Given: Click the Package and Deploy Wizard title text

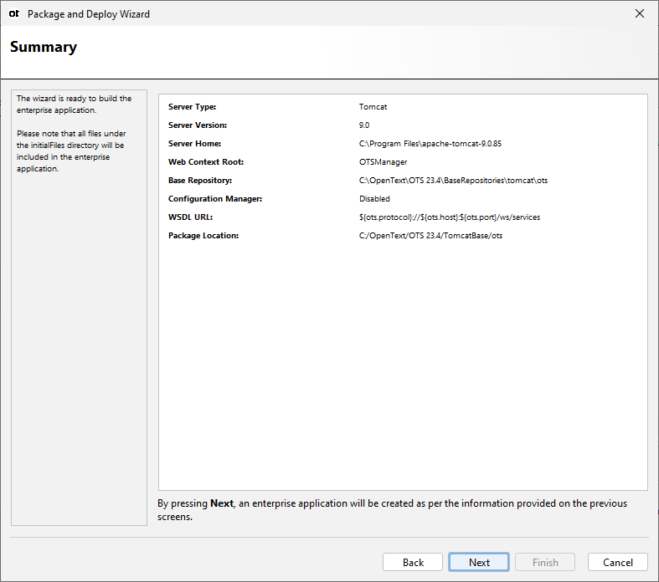Looking at the screenshot, I should (89, 14).
